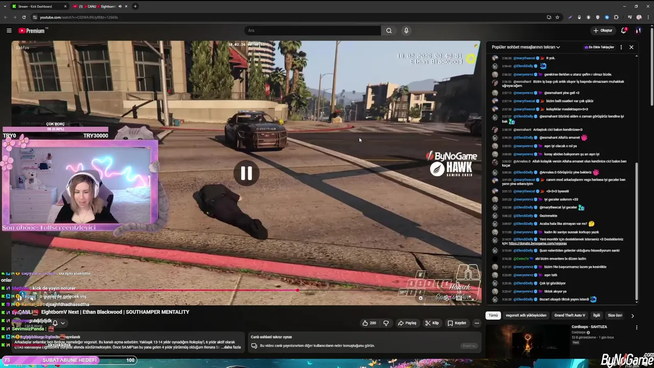Expand notification options chevron beside the bell
Screen dimensions: 654x368
63,323
